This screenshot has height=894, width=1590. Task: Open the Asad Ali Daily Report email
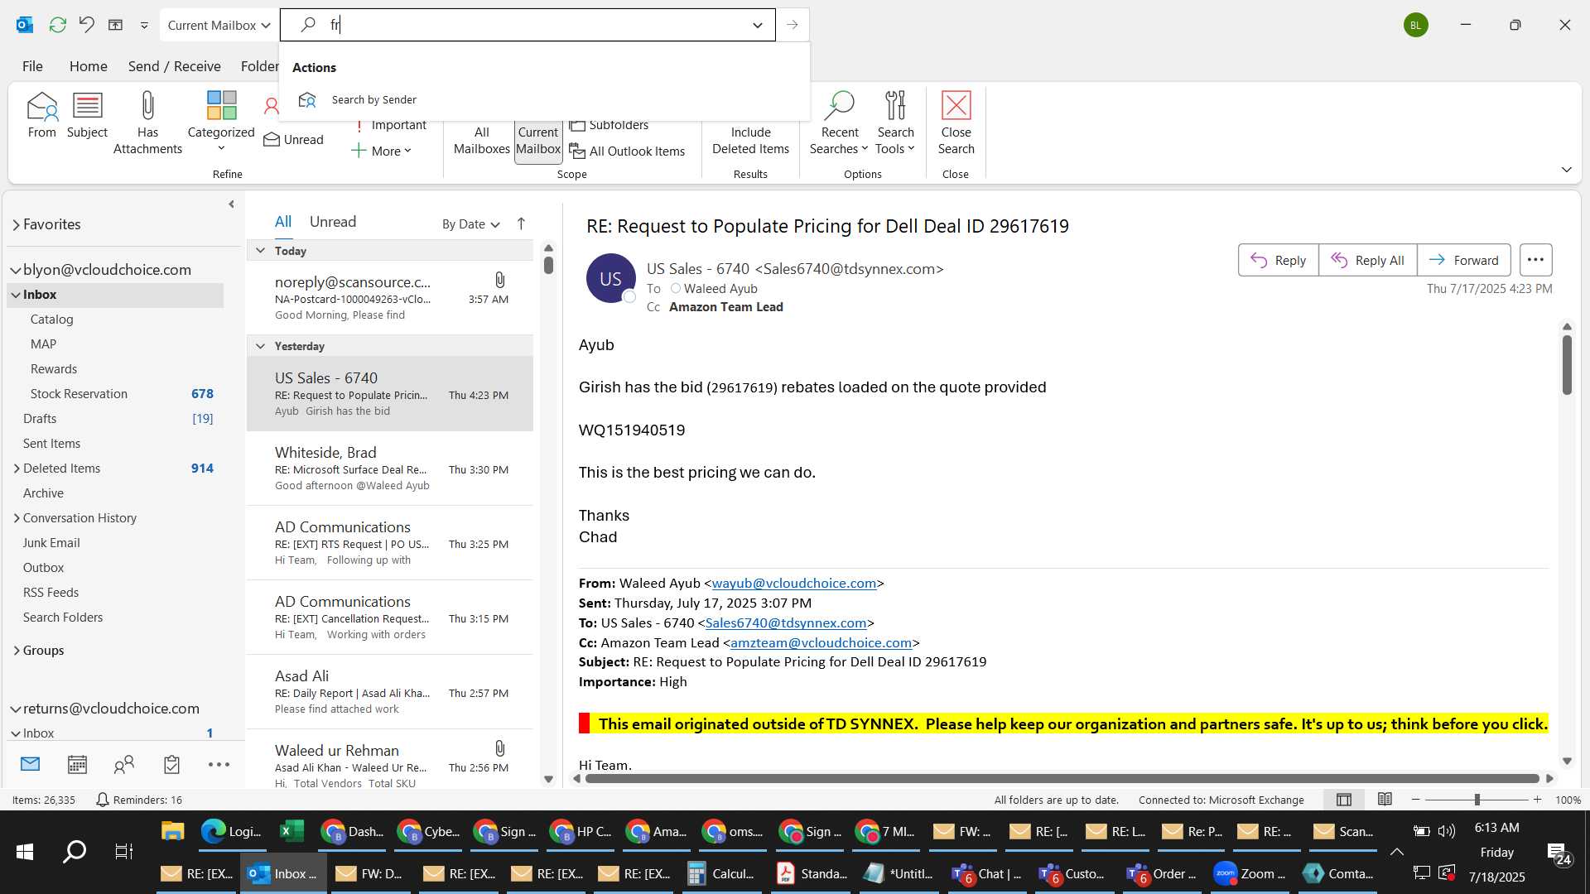tap(390, 691)
